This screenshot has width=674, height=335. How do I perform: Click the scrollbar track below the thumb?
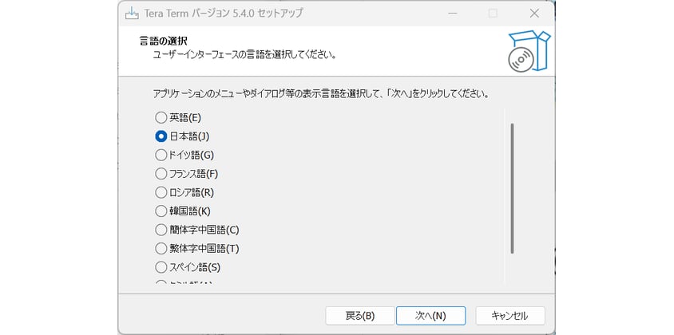[x=511, y=269]
